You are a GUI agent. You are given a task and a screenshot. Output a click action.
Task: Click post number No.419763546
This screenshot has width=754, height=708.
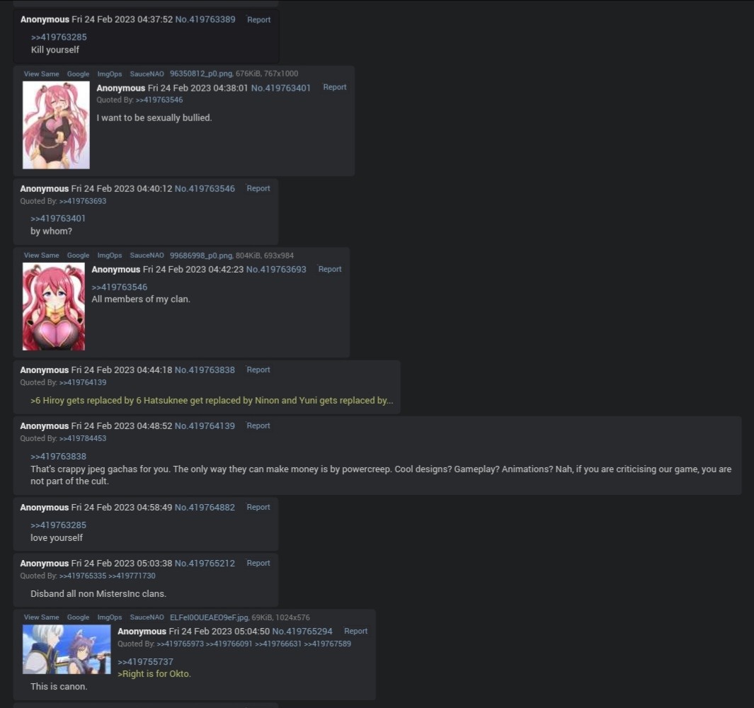[205, 188]
